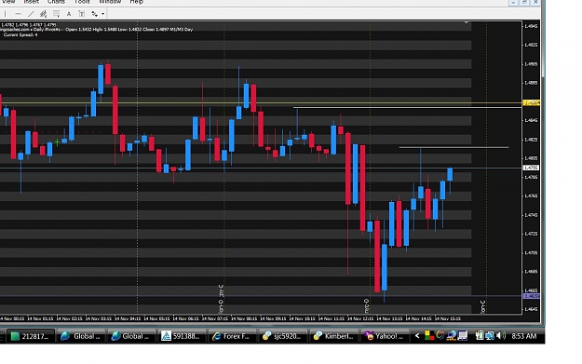
Task: Select the text 'A' tool
Action: tap(69, 14)
